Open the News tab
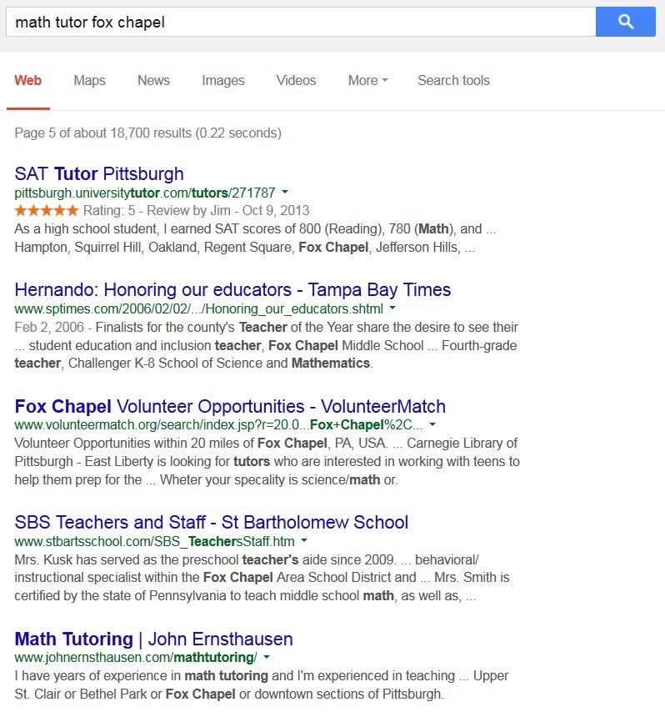Viewport: 665px width, 712px height. click(153, 80)
